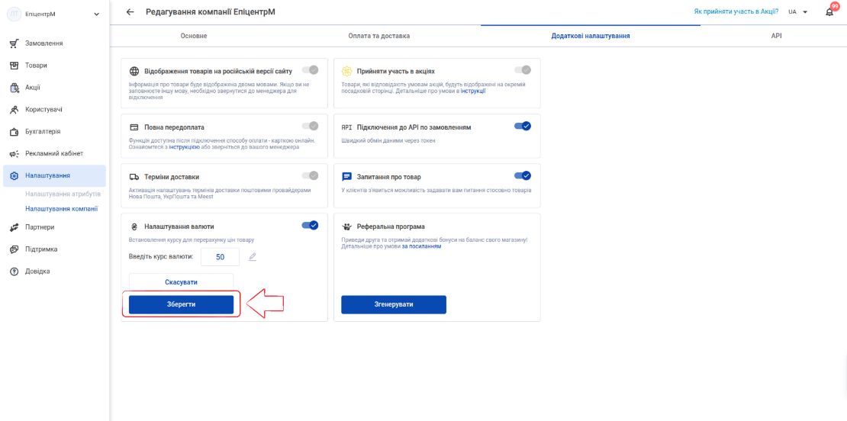
Task: Disable the Запитання про товар switch
Action: [x=523, y=175]
